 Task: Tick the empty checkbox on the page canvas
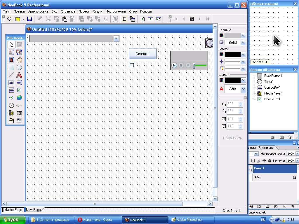pyautogui.click(x=132, y=65)
